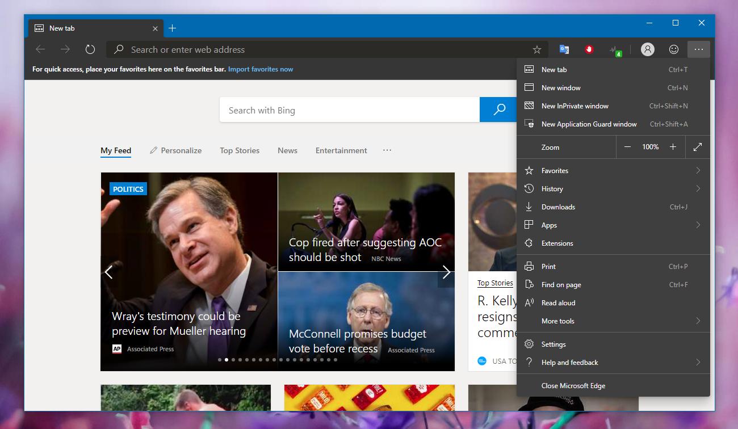Open a new tab with plus icon
Image resolution: width=738 pixels, height=429 pixels.
coord(173,28)
